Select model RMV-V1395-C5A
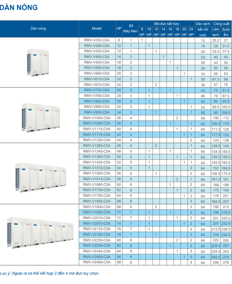Screen dimensions: 232x284 click(97, 157)
